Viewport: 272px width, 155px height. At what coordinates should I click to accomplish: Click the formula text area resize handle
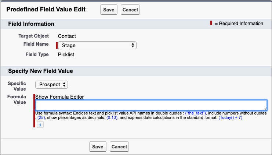tap(265, 108)
